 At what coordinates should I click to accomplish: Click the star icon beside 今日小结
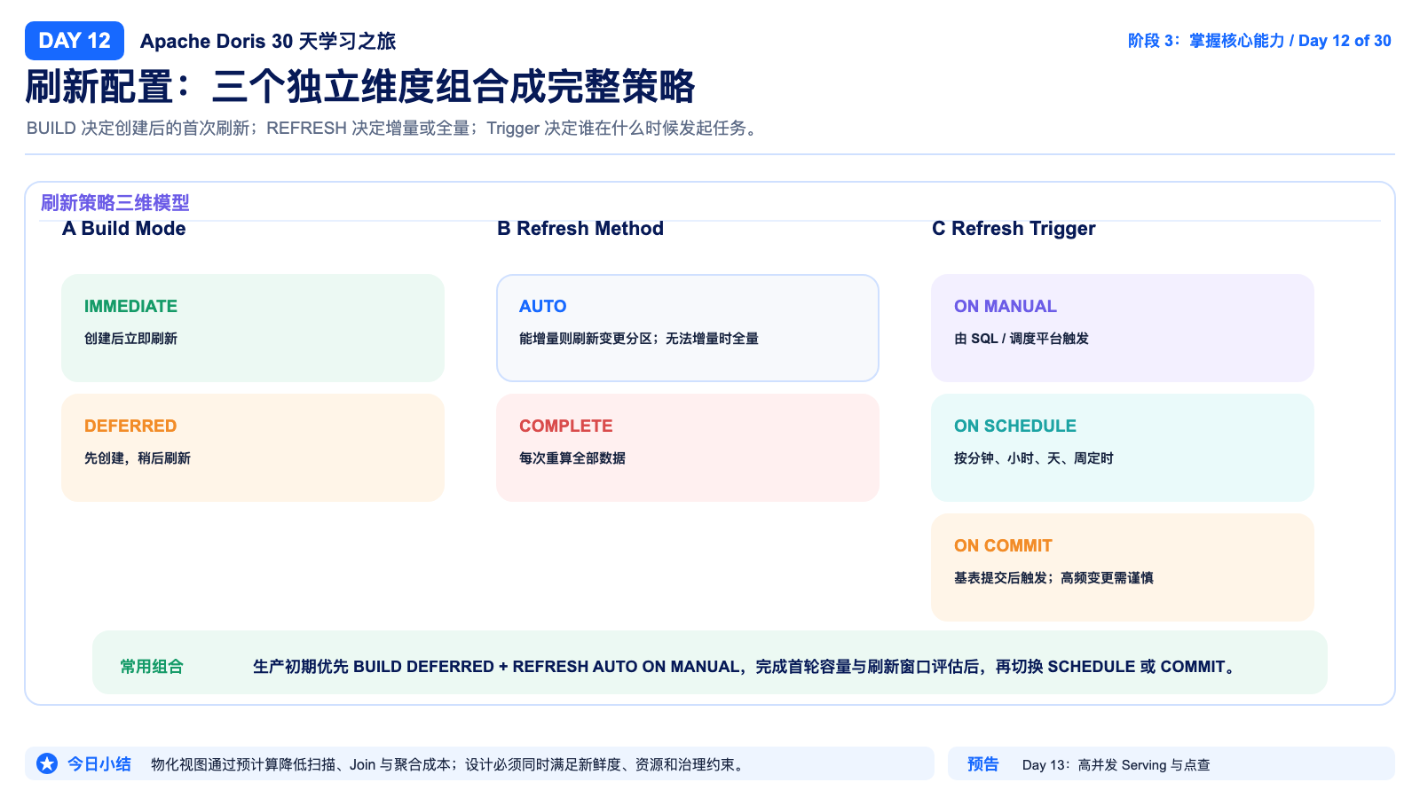click(x=47, y=763)
